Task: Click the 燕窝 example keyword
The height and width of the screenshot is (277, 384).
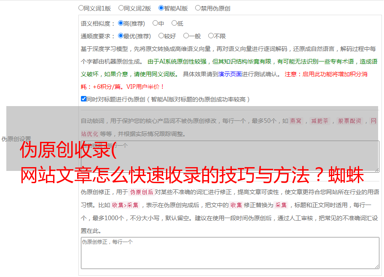Action: [295, 121]
